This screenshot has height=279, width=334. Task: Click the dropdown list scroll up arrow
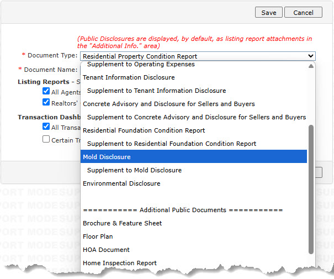(x=311, y=66)
